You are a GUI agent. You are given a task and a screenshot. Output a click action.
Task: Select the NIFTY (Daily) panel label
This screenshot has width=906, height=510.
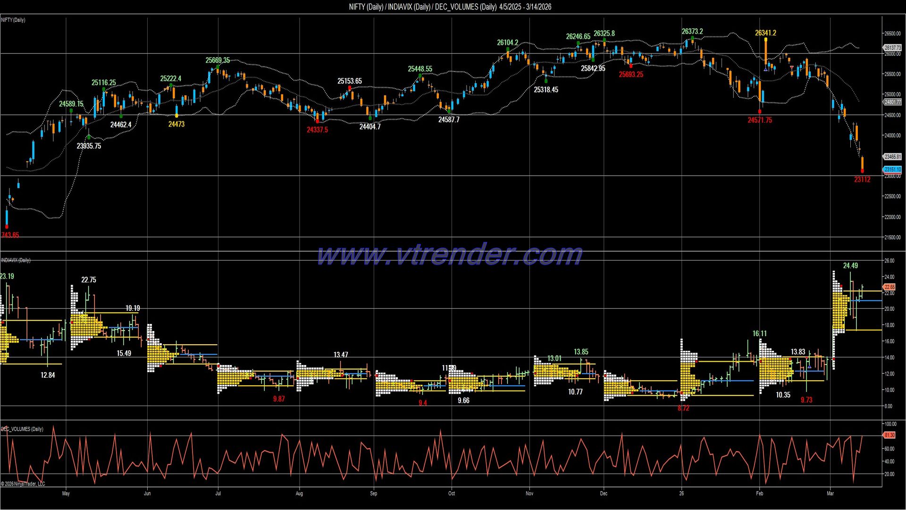click(x=13, y=20)
